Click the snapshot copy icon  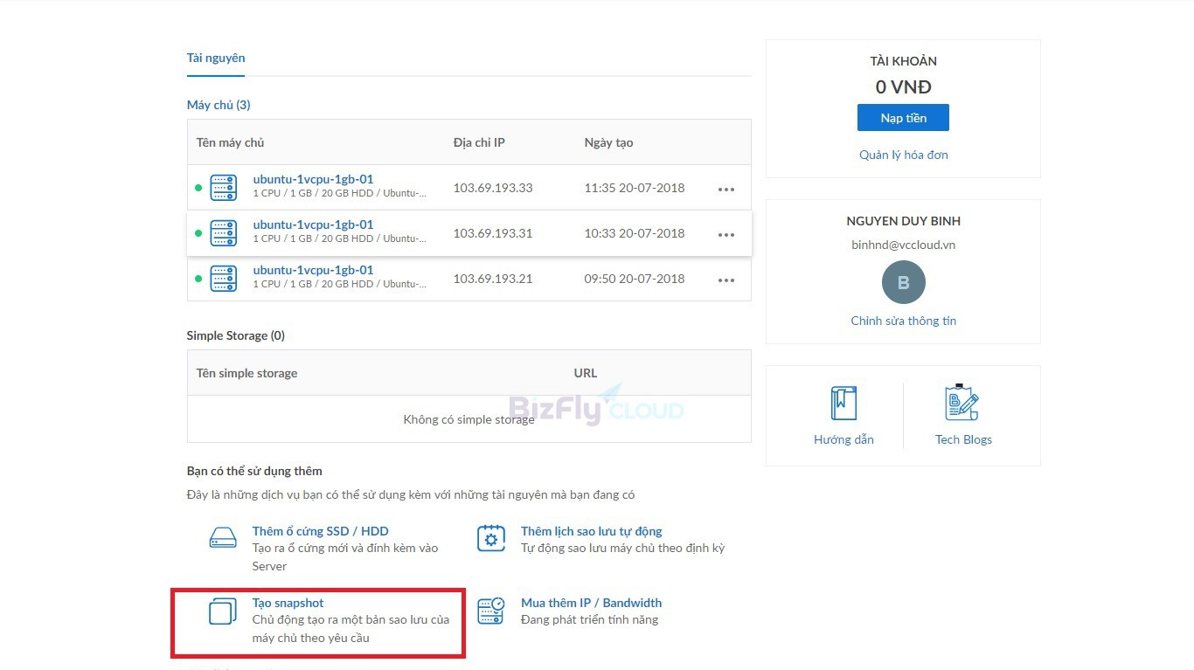coord(223,611)
